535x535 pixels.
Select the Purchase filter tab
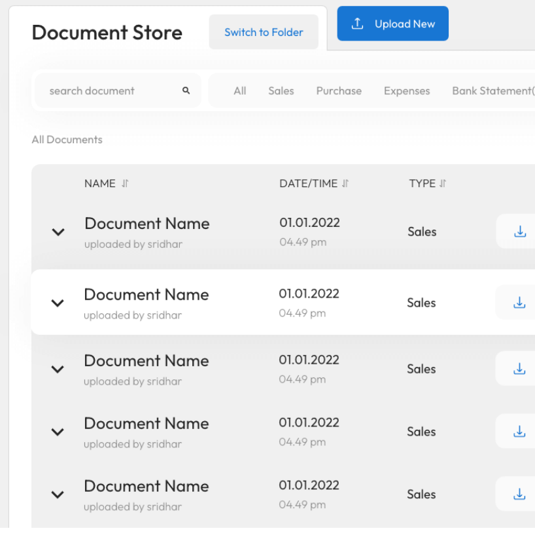[x=339, y=91]
